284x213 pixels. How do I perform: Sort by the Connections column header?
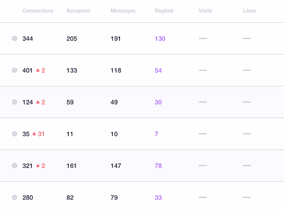38,11
